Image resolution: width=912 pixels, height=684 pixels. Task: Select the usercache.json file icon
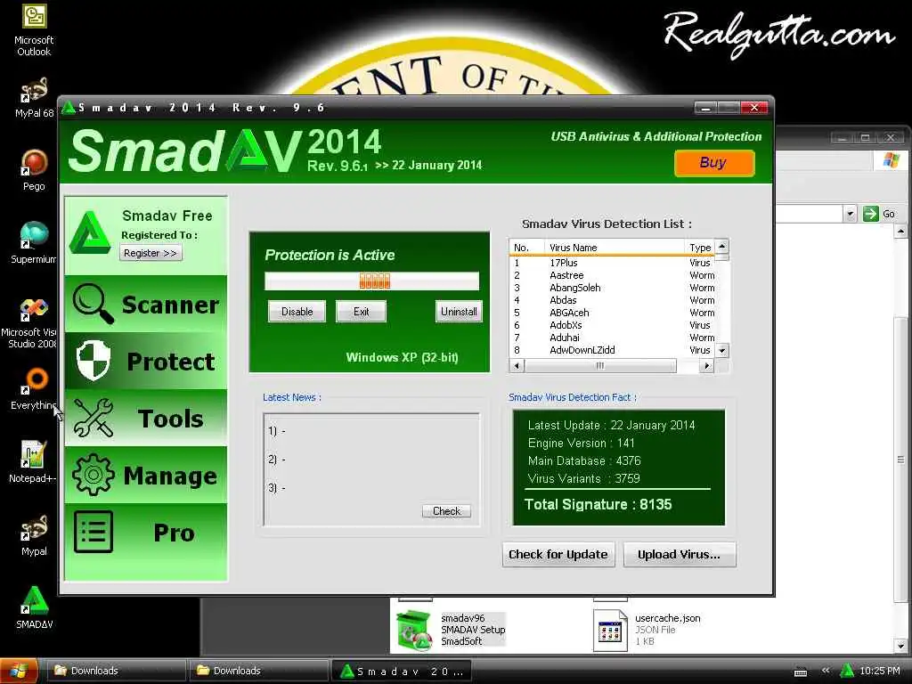pos(609,631)
